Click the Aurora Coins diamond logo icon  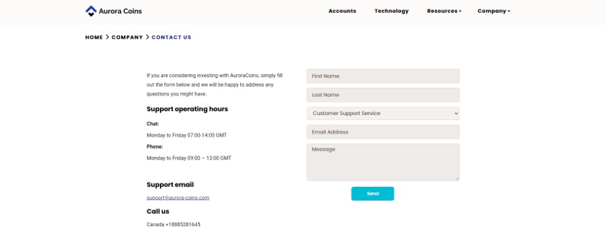pos(91,11)
